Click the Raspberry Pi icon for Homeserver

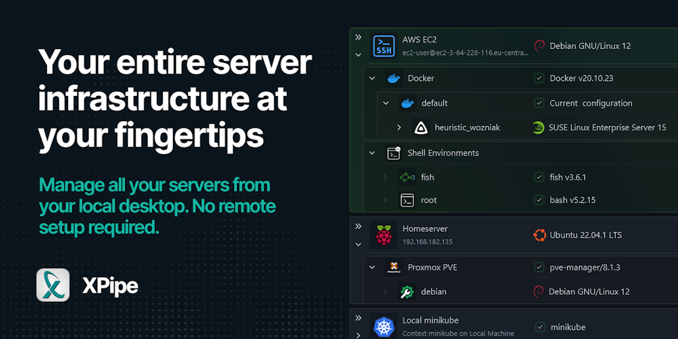[383, 235]
